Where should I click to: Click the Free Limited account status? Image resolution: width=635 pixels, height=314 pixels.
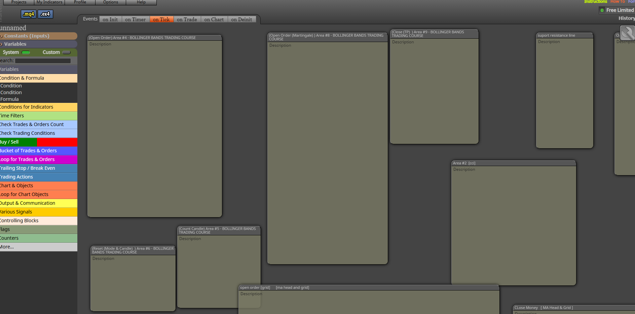pos(617,10)
